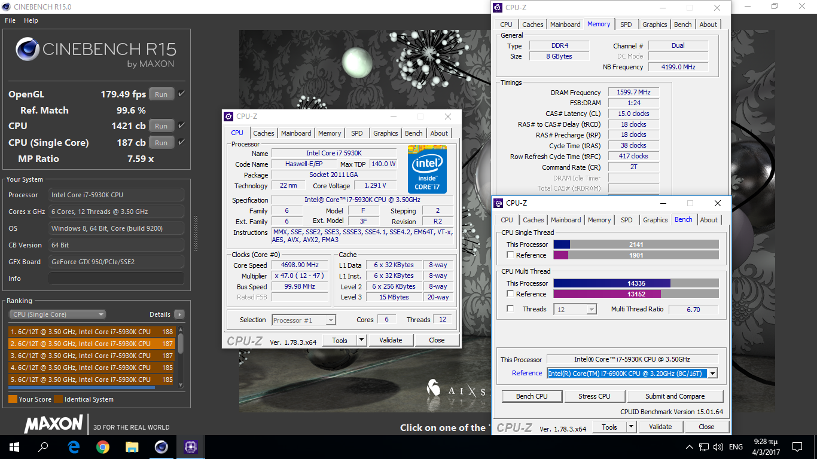Open the Processor #1 selection dropdown
The width and height of the screenshot is (817, 459).
pyautogui.click(x=304, y=320)
